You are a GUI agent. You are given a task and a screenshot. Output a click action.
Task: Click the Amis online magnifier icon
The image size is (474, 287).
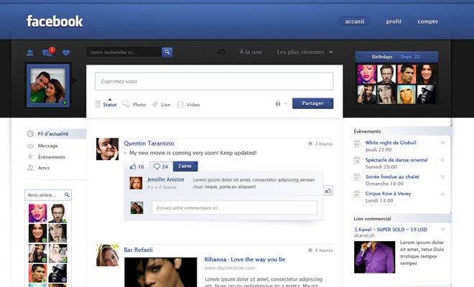[67, 195]
